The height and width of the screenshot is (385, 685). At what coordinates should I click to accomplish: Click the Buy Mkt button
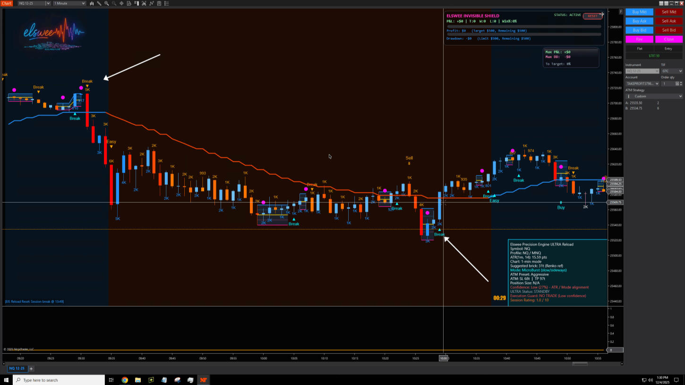(x=639, y=12)
